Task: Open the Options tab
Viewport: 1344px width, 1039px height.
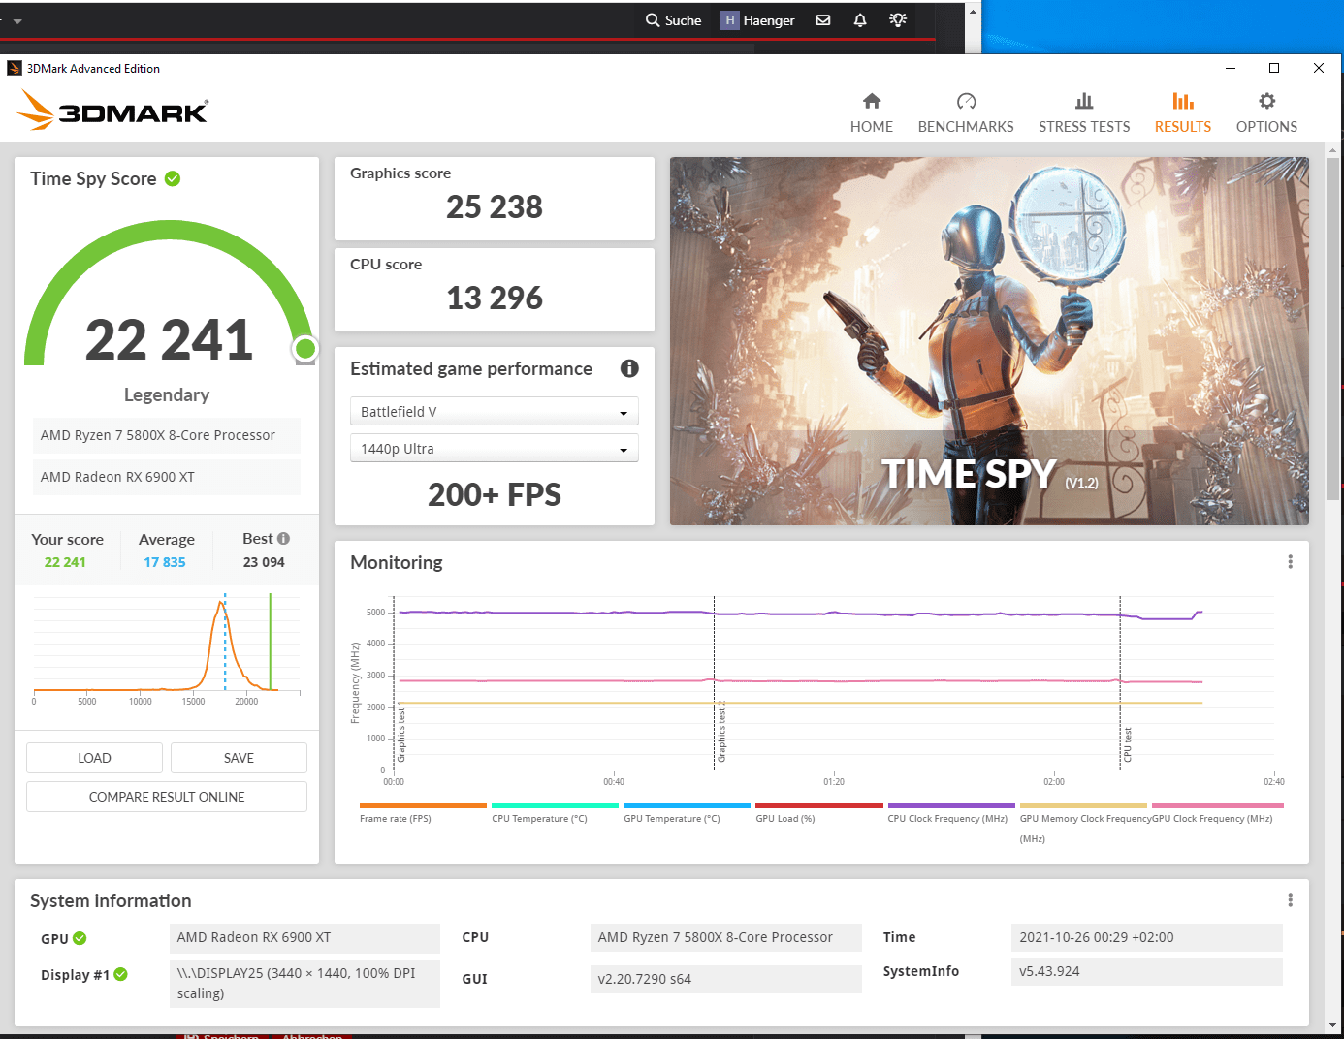Action: coord(1266,113)
